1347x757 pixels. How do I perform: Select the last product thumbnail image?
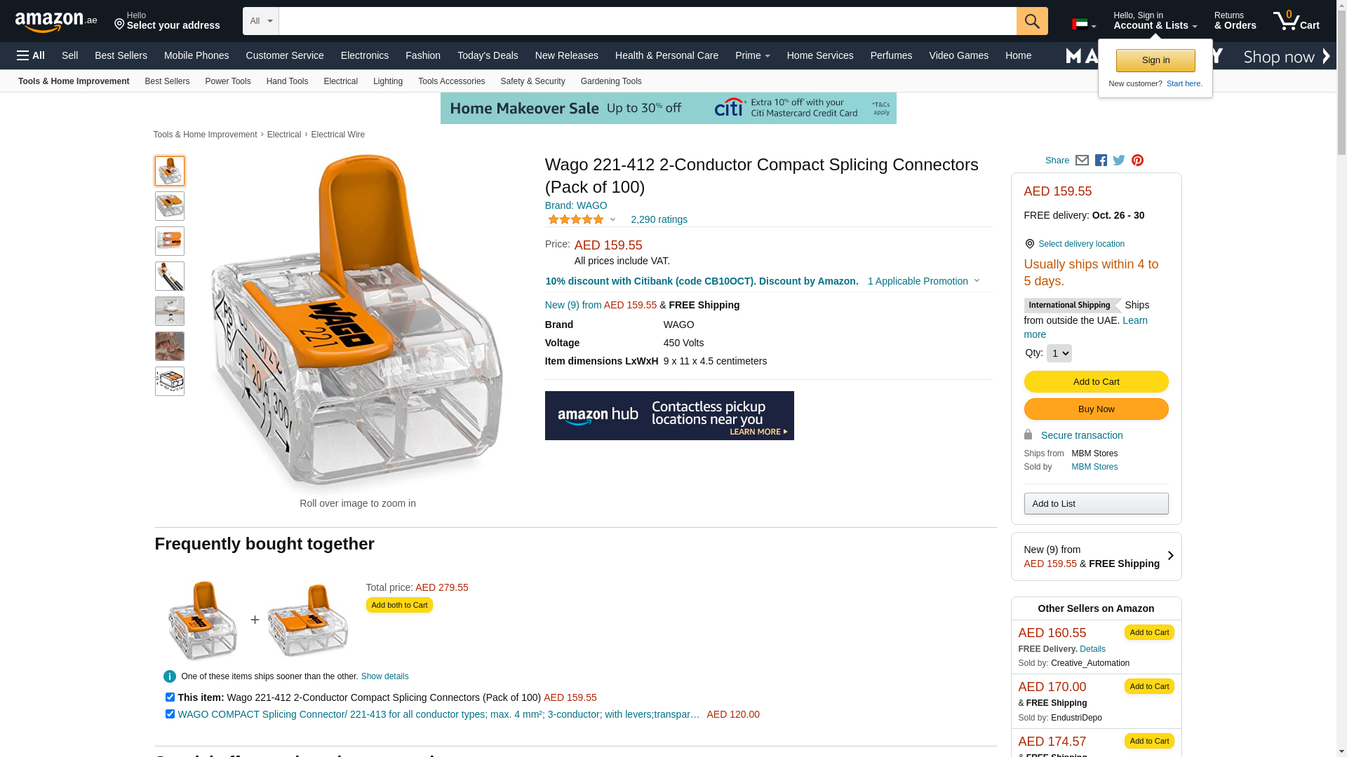point(170,381)
